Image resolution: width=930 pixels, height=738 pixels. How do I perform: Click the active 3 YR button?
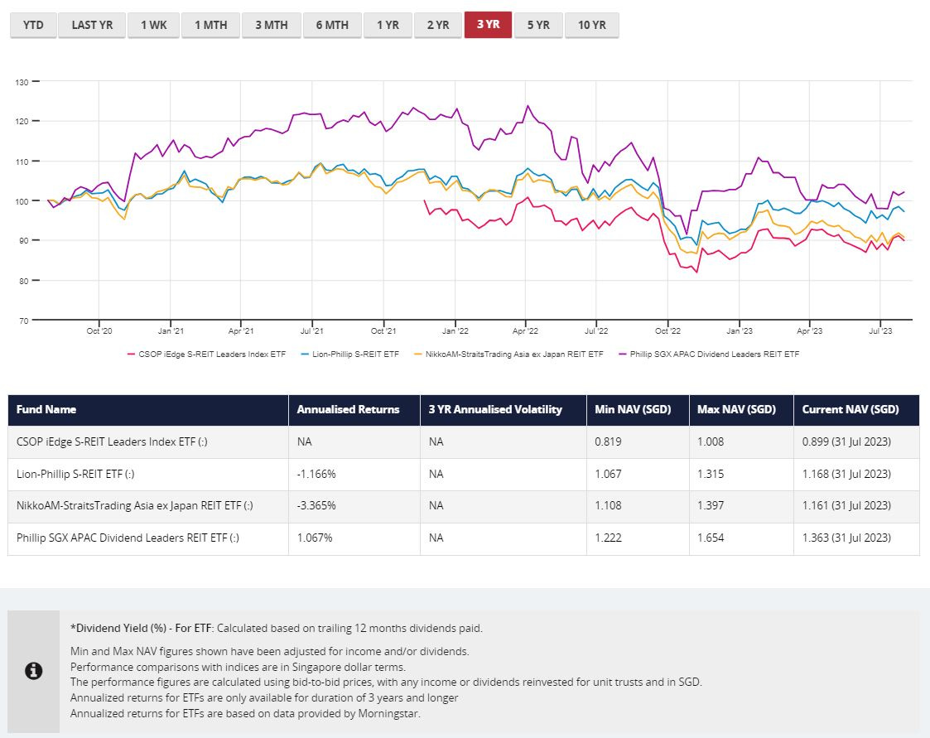pos(488,25)
